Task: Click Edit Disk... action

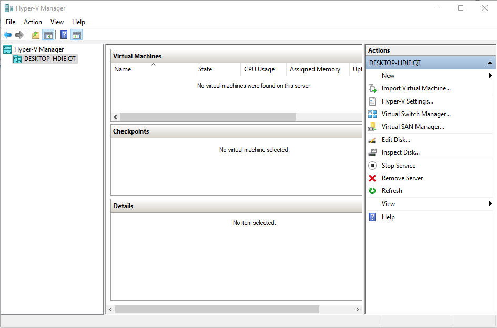Action: point(396,140)
